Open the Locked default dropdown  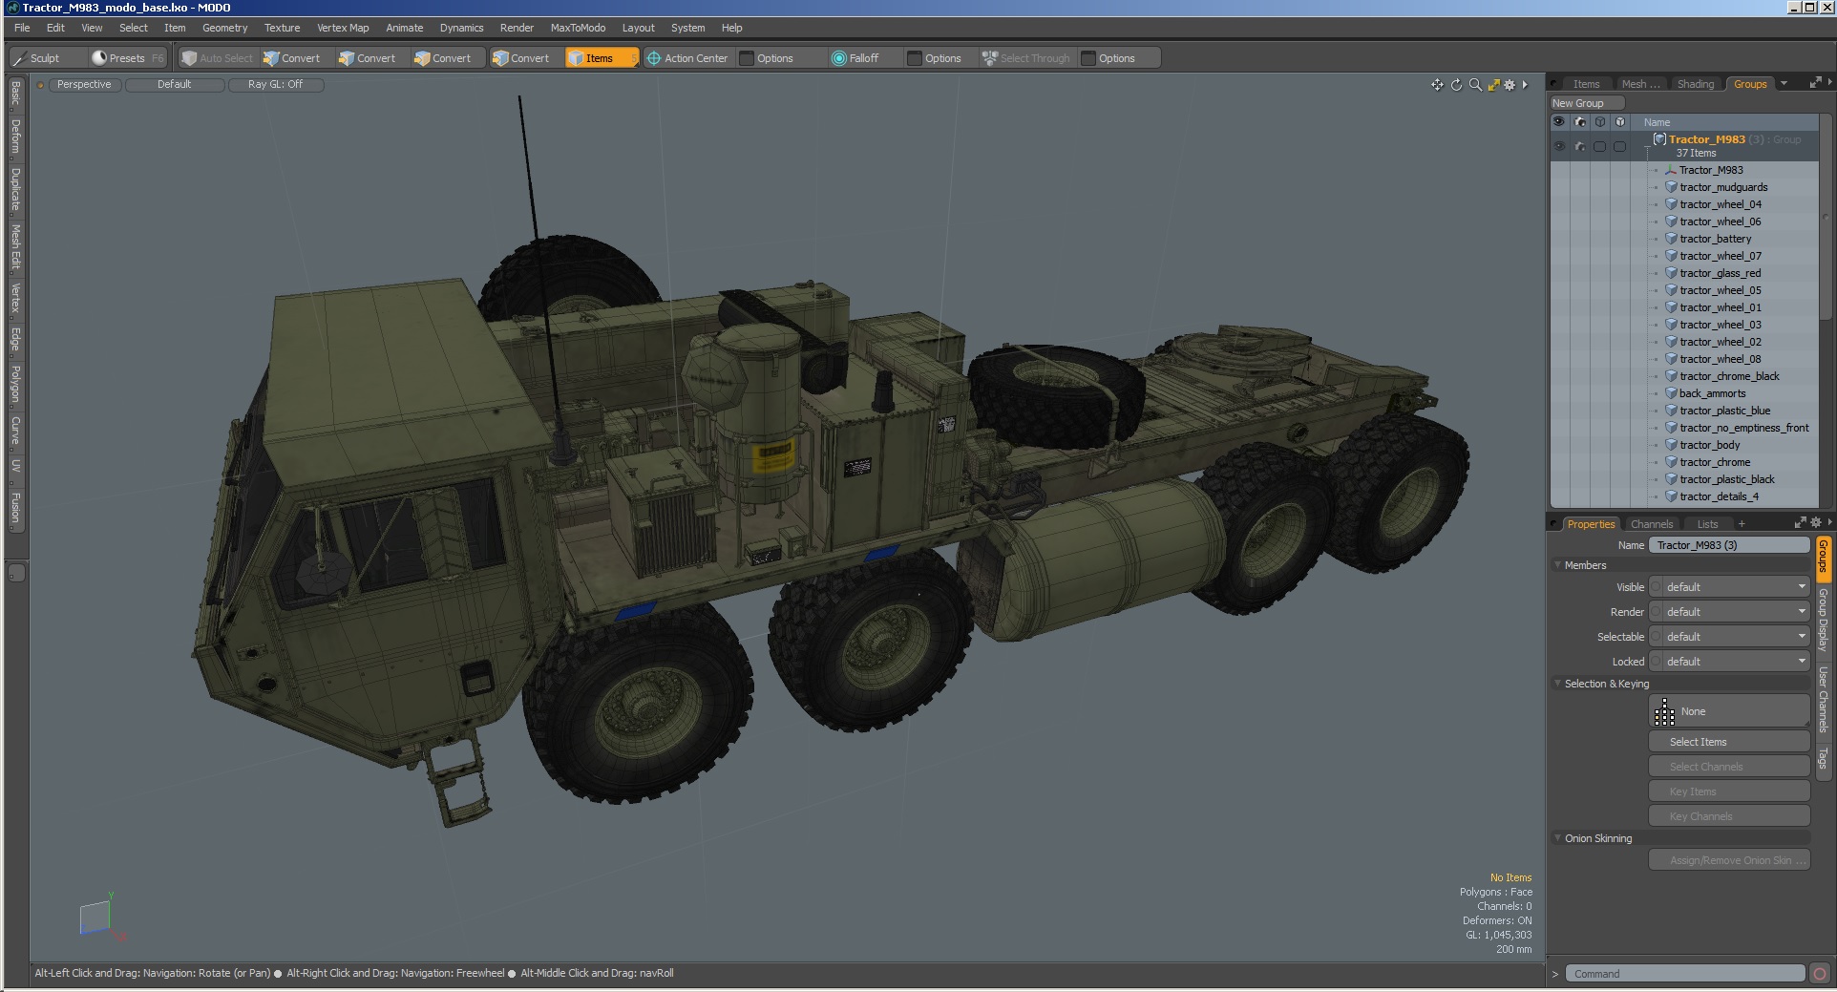1736,662
